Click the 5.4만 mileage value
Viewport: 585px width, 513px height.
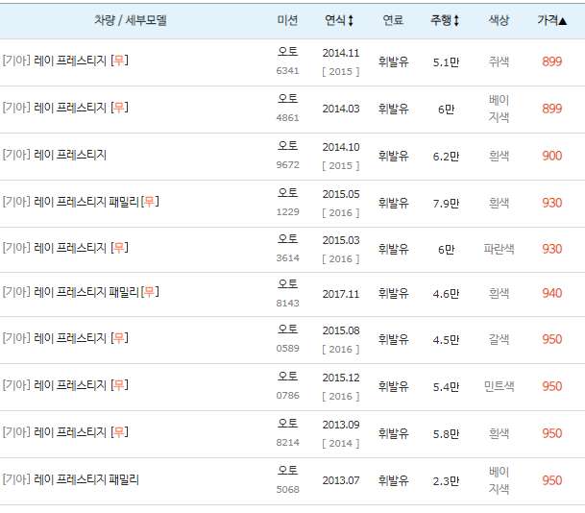click(x=446, y=387)
